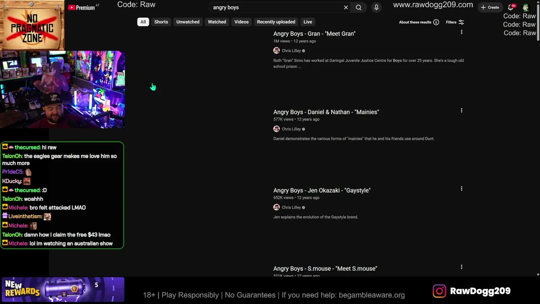Click the scrollbar down arrow
Viewport: 540px width, 304px height.
[538, 274]
